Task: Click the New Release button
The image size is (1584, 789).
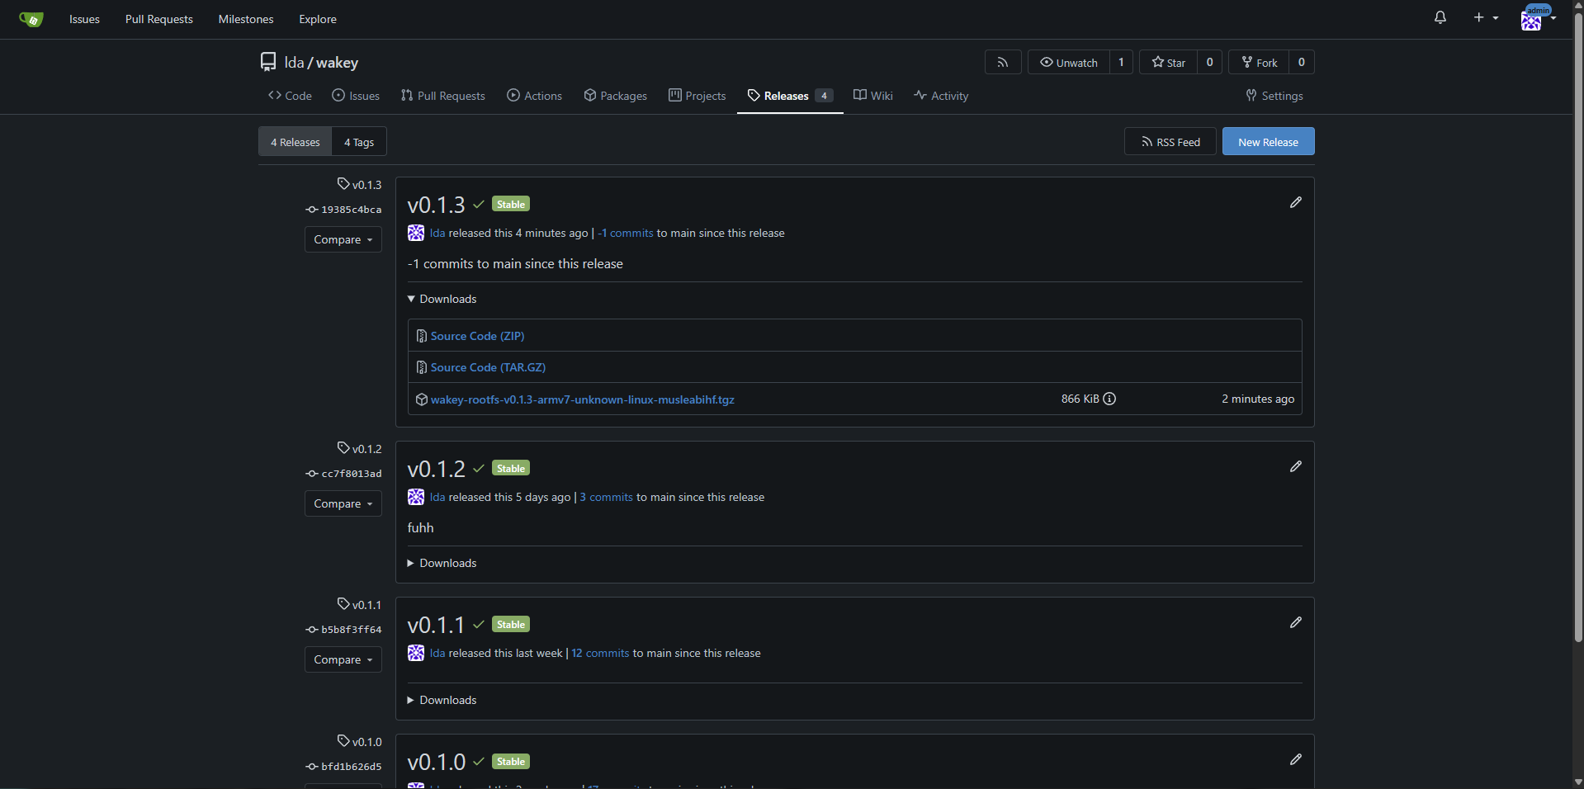Action: [1268, 142]
